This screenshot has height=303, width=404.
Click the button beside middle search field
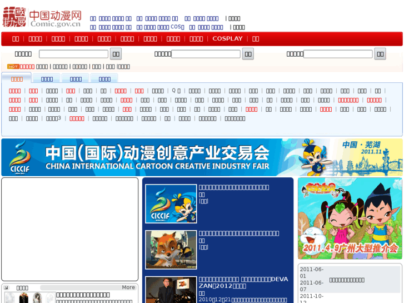coord(248,54)
